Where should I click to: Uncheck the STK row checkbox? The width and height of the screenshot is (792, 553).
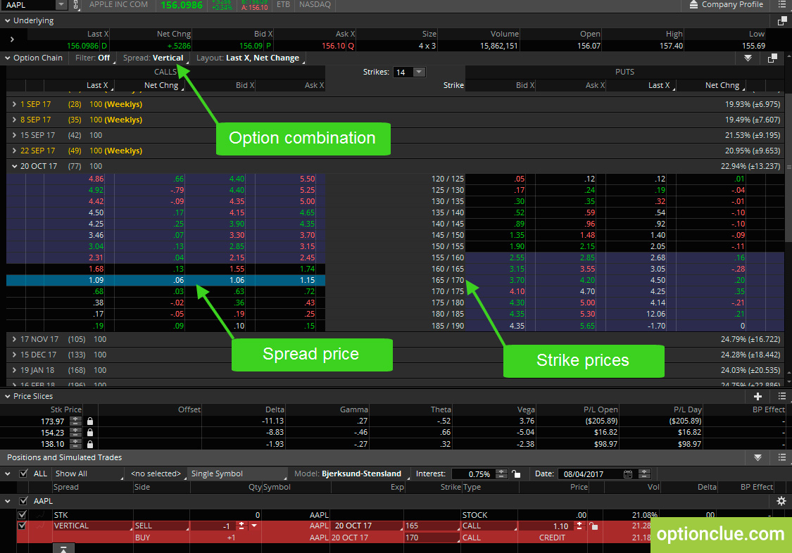[22, 515]
